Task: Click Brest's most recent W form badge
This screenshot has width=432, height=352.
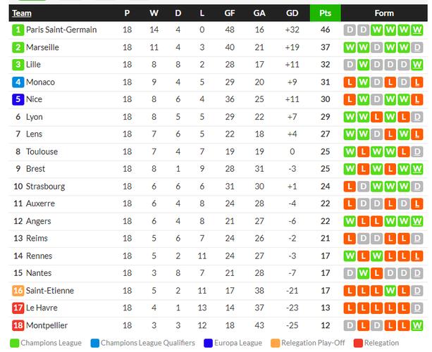Action: (x=416, y=169)
